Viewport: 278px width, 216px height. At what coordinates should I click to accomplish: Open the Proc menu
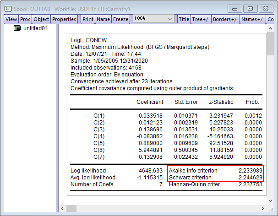(x=25, y=19)
